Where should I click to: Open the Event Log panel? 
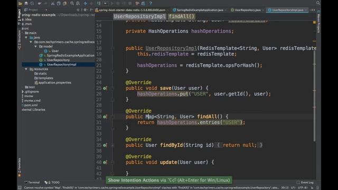click(x=305, y=183)
